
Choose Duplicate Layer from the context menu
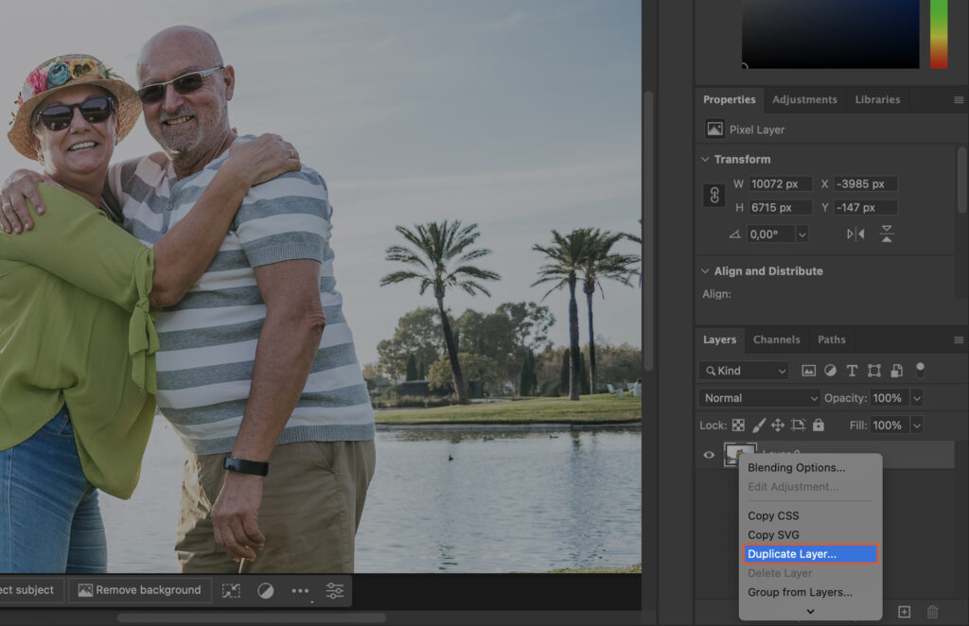(809, 554)
